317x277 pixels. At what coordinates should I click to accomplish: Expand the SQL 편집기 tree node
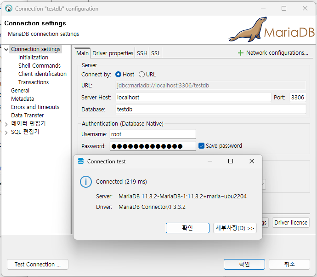(6, 133)
